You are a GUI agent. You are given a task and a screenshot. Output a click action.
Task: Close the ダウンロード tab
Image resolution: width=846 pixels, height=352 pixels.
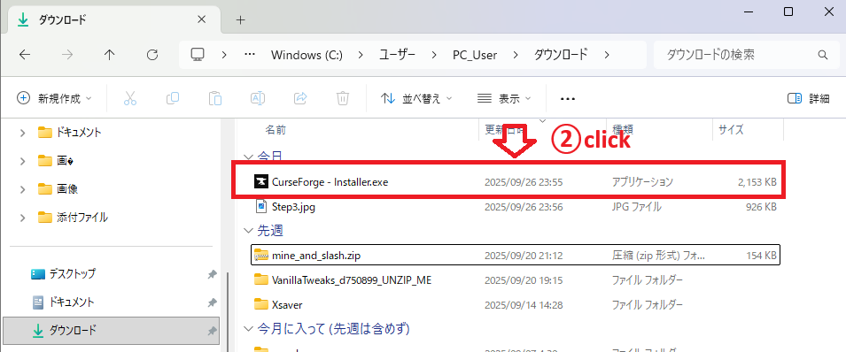point(201,20)
